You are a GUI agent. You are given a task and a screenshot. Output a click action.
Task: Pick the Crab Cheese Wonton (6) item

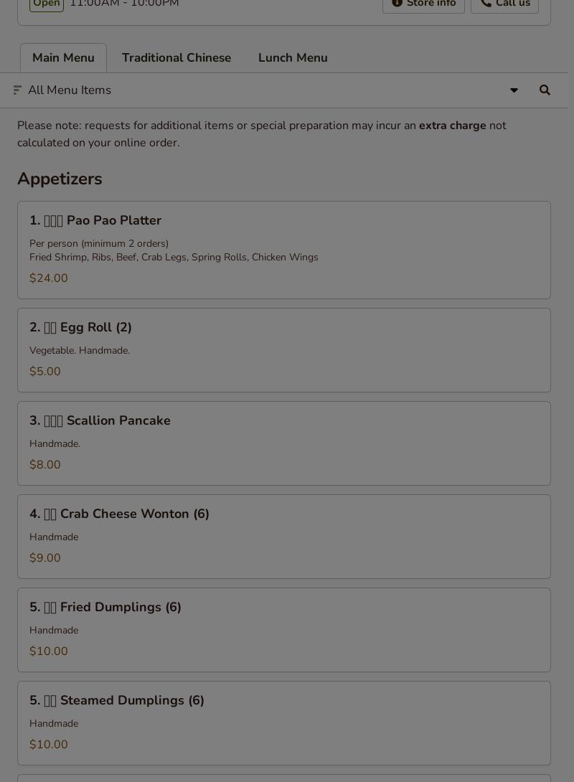[x=284, y=537]
